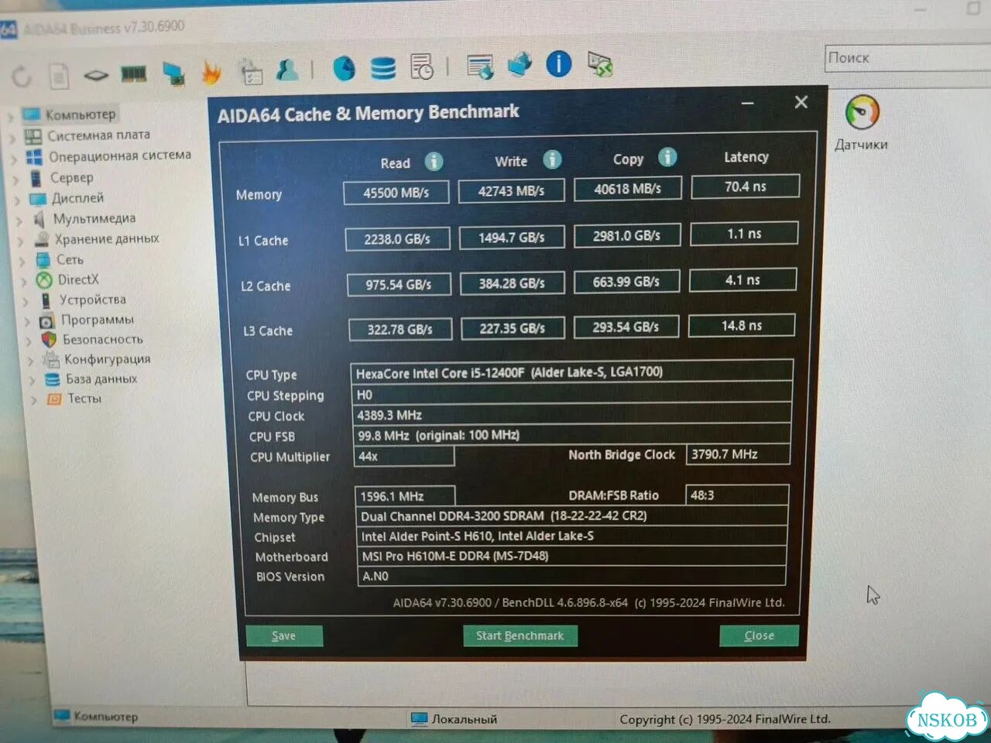Select Системная плата tree item
The image size is (991, 743).
(x=98, y=135)
